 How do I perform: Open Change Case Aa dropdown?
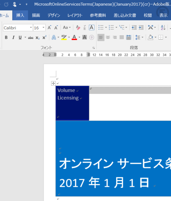pyautogui.click(x=67, y=27)
